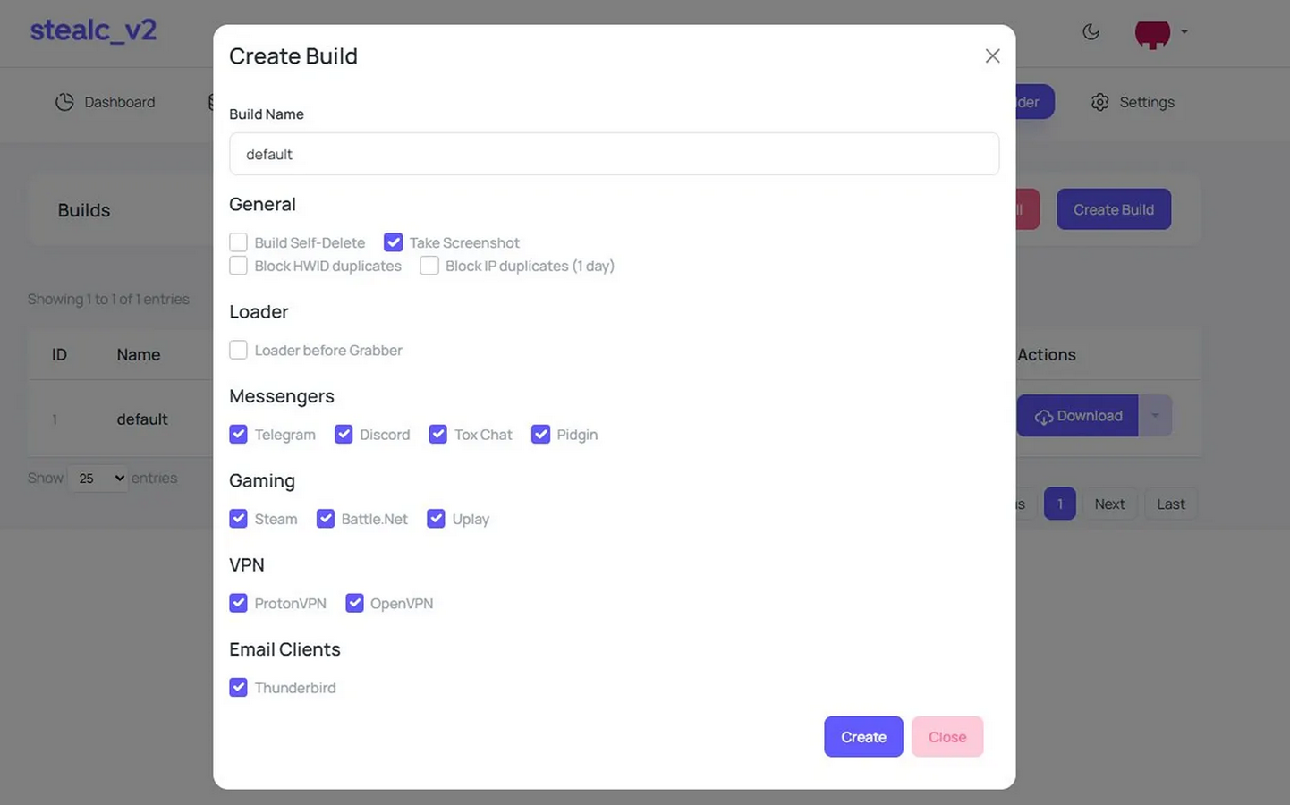Click the cloud download icon in Download button
This screenshot has height=805, width=1290.
[x=1043, y=417]
